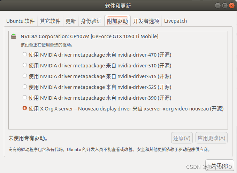Open the 其它软件 tab
This screenshot has height=173, width=237.
click(50, 21)
